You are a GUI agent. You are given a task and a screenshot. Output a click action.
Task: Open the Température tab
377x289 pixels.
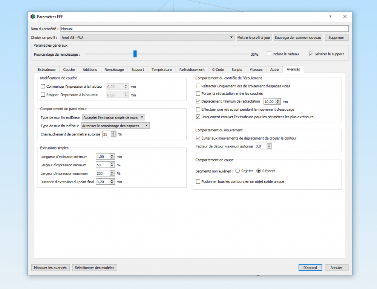[x=162, y=70]
